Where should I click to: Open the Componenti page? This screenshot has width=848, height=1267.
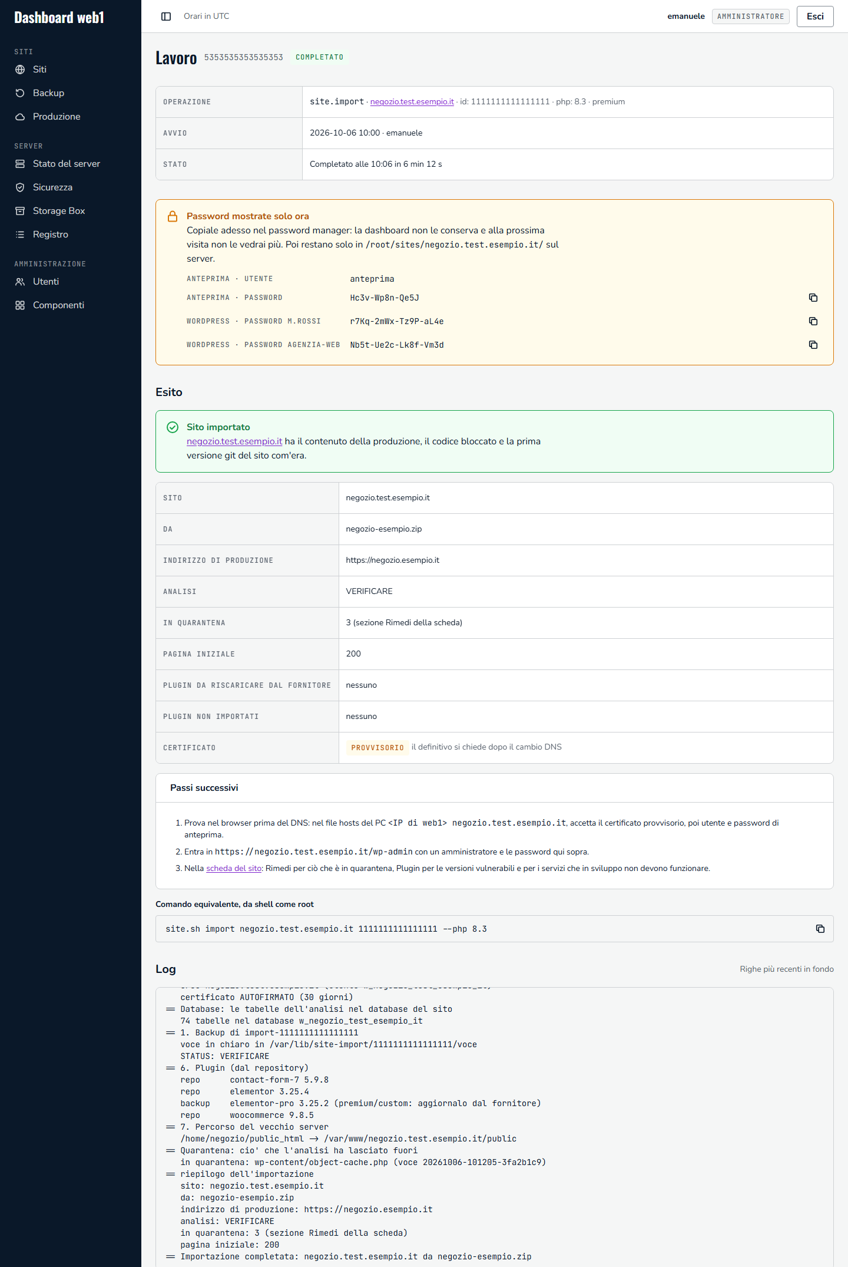[71, 305]
